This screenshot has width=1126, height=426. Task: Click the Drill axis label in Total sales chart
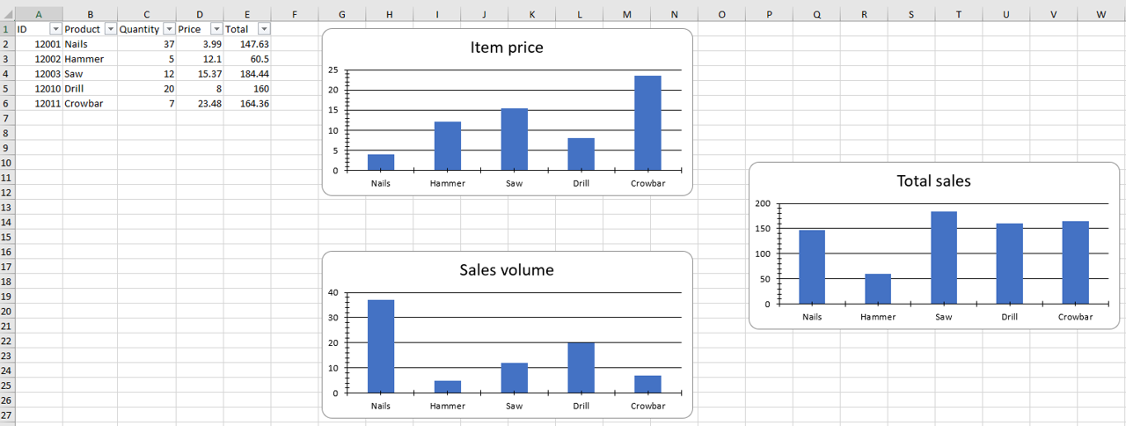[x=1009, y=317]
